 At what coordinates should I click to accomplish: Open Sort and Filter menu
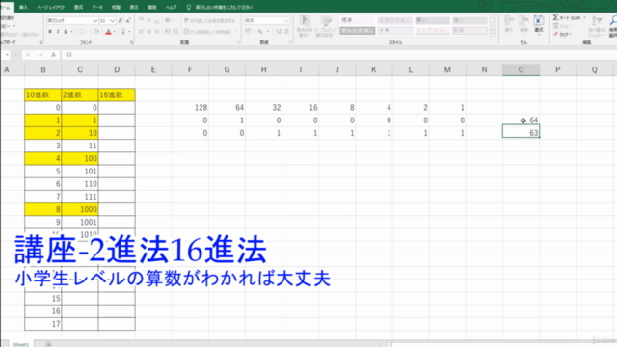pos(597,26)
